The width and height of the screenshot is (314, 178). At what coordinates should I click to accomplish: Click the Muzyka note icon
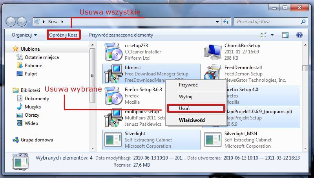(x=20, y=106)
